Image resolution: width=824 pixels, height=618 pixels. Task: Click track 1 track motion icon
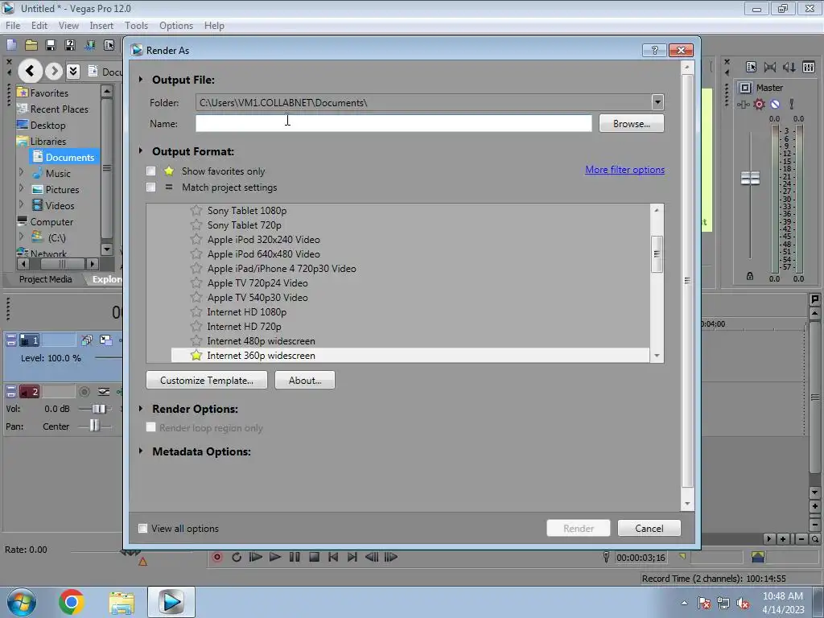[87, 340]
